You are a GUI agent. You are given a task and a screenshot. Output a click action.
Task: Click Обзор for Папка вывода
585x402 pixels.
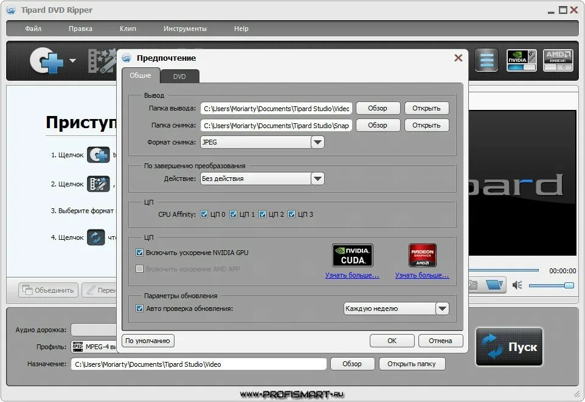(378, 108)
